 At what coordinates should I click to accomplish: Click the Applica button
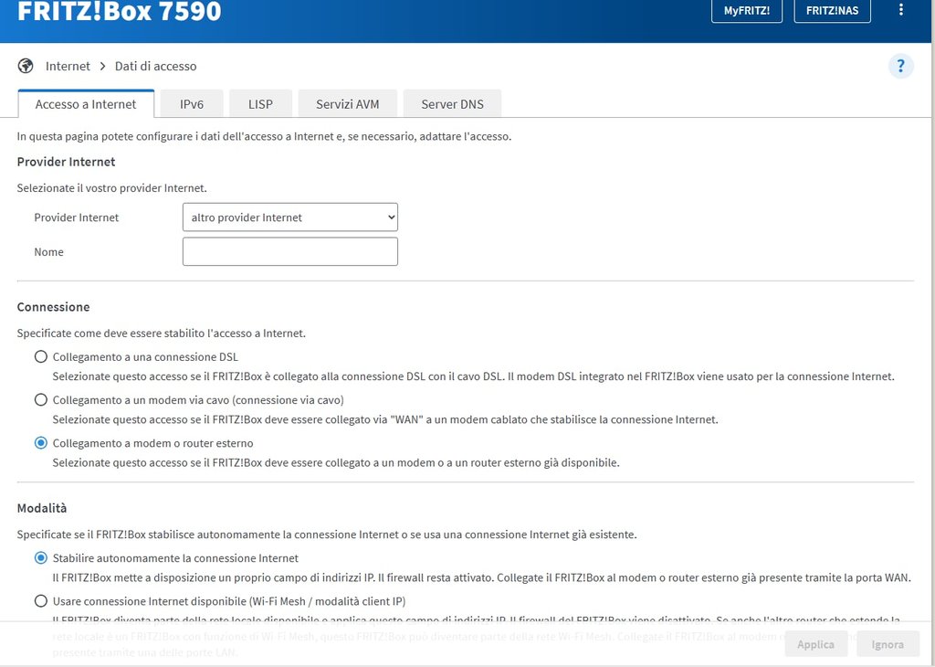pos(815,644)
